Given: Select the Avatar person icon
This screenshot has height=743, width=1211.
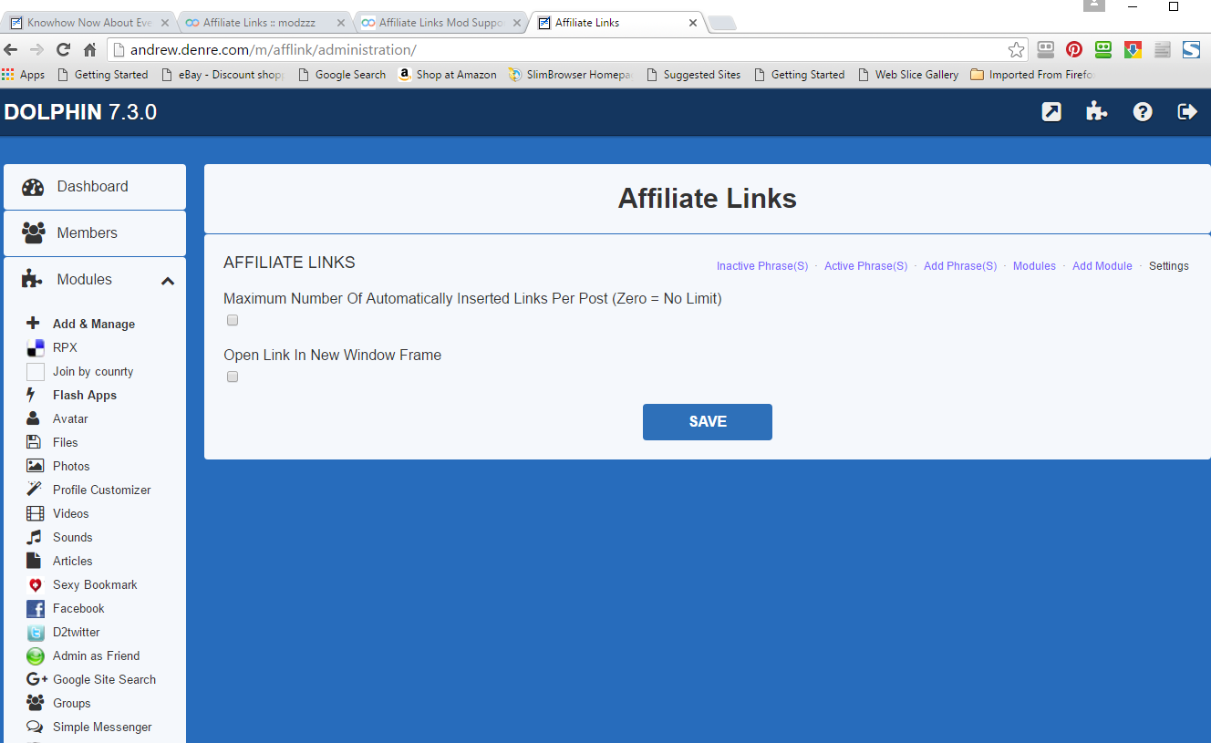Looking at the screenshot, I should tap(34, 418).
